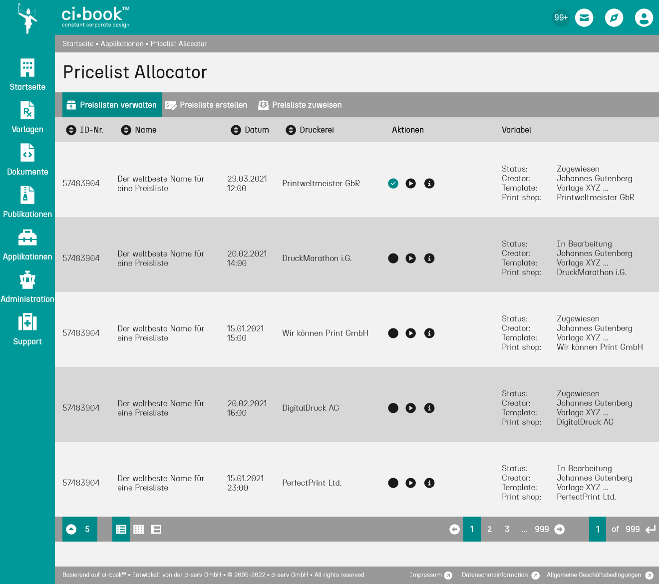Select current page 1 in pagination
659x584 pixels.
pos(472,529)
